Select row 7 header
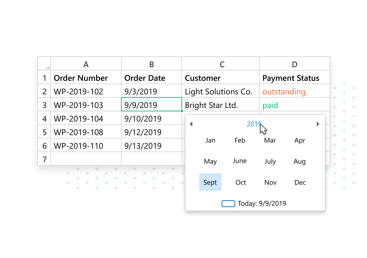The height and width of the screenshot is (258, 367). coord(44,159)
